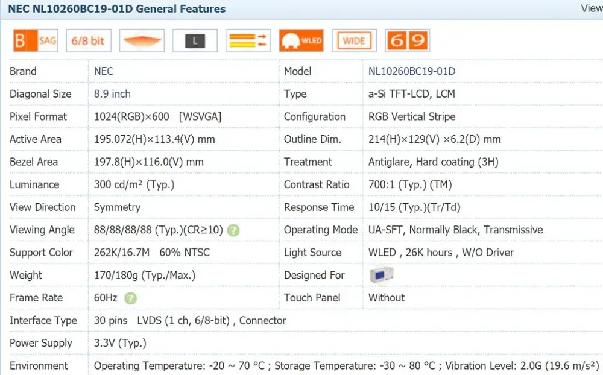Click the B SAG feature icon
Viewport: 603px width, 375px height.
tap(36, 40)
